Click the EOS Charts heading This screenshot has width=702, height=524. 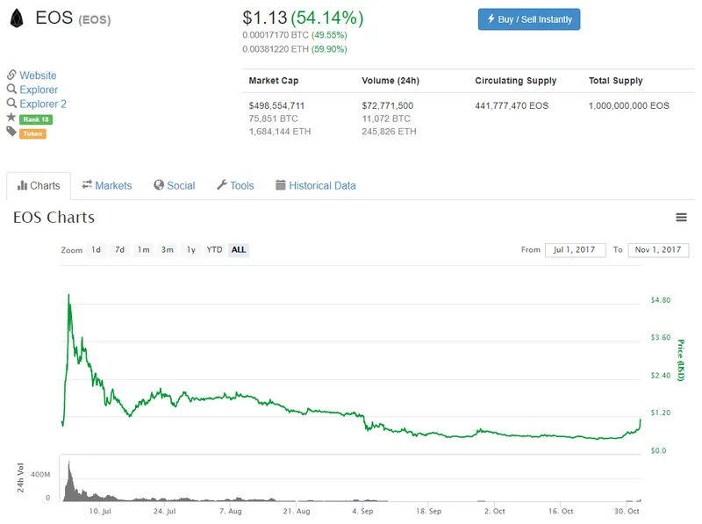coord(54,218)
